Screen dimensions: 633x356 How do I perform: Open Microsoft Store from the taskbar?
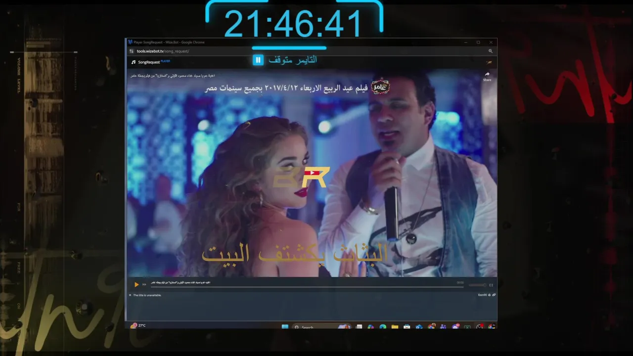click(x=407, y=327)
